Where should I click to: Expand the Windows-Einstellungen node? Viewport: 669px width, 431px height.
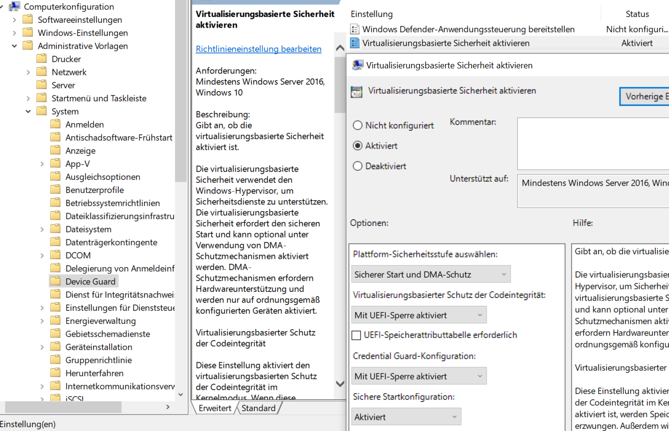(15, 32)
